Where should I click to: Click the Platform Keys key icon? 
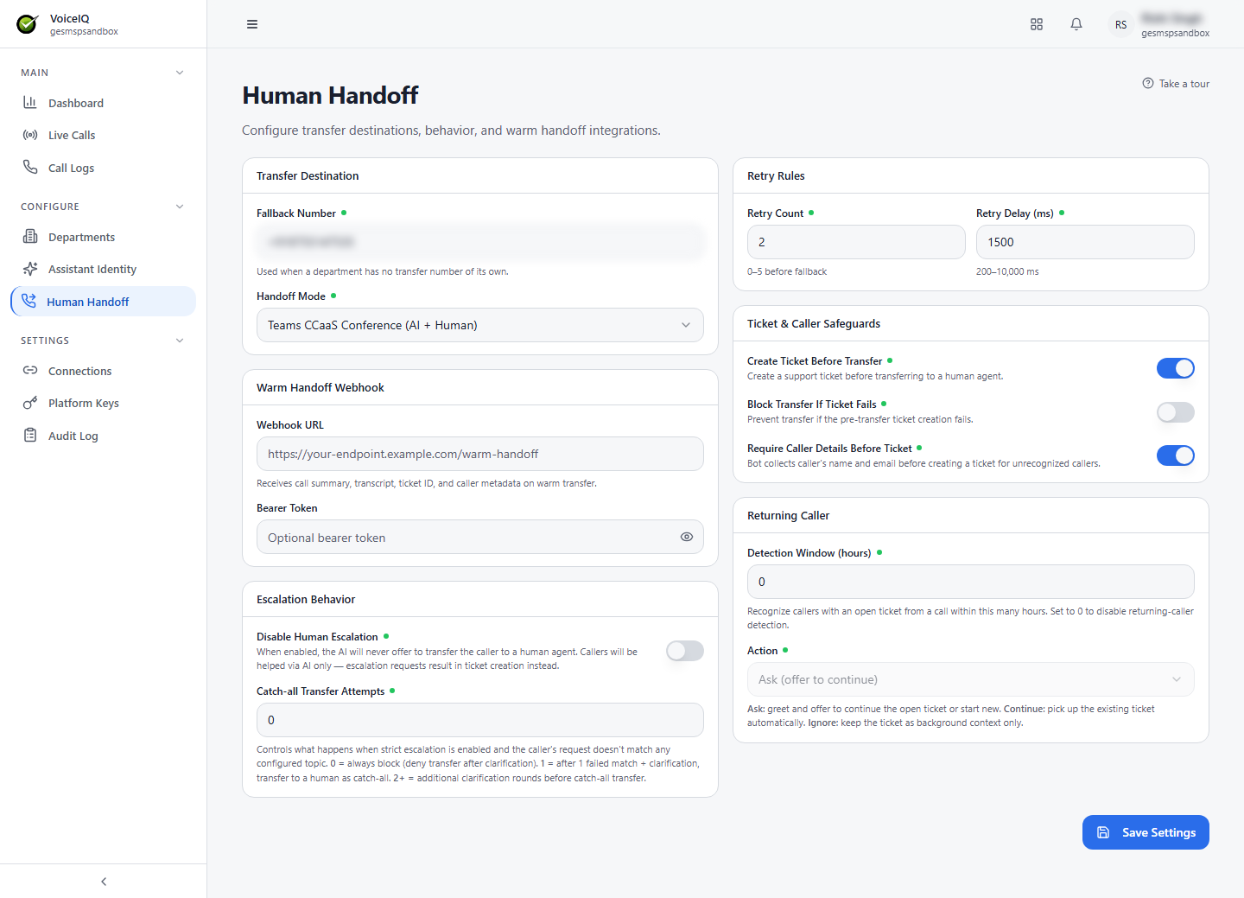tap(30, 403)
